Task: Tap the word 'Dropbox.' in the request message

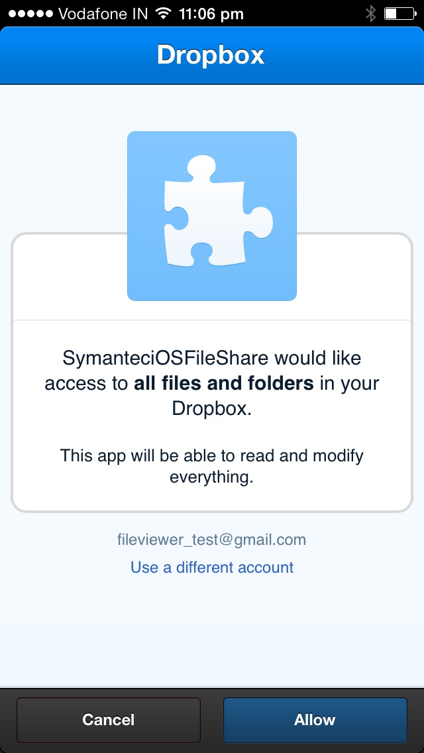Action: point(212,408)
